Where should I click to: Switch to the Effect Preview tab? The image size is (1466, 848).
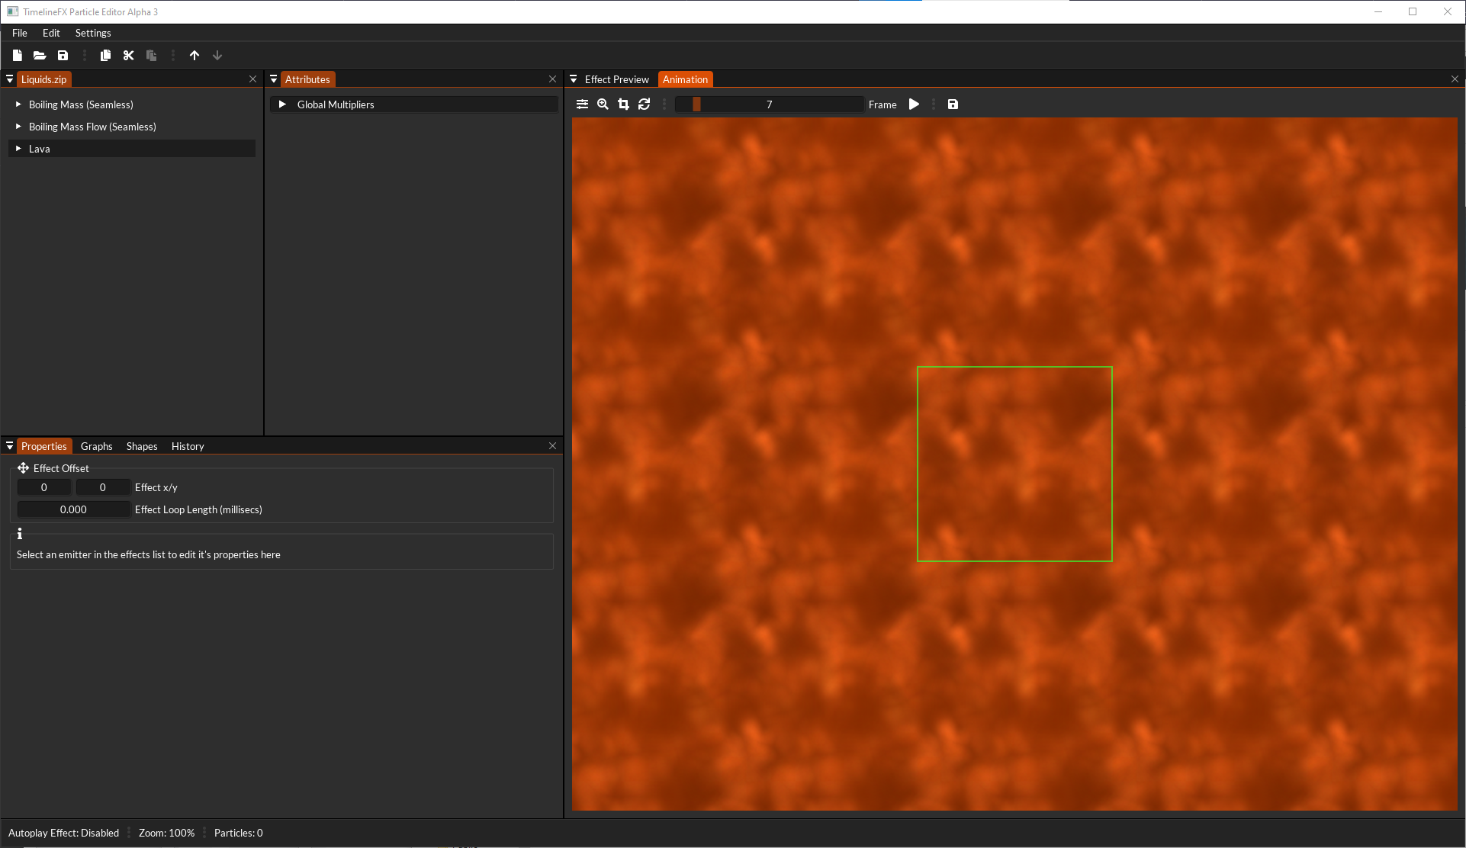(x=616, y=79)
